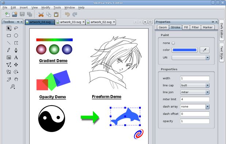Choose the Move tool
226x144 pixels.
(16, 65)
